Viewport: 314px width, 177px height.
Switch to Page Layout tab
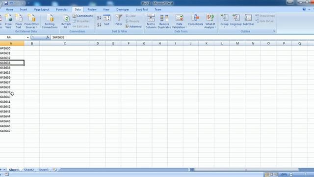[x=42, y=9]
